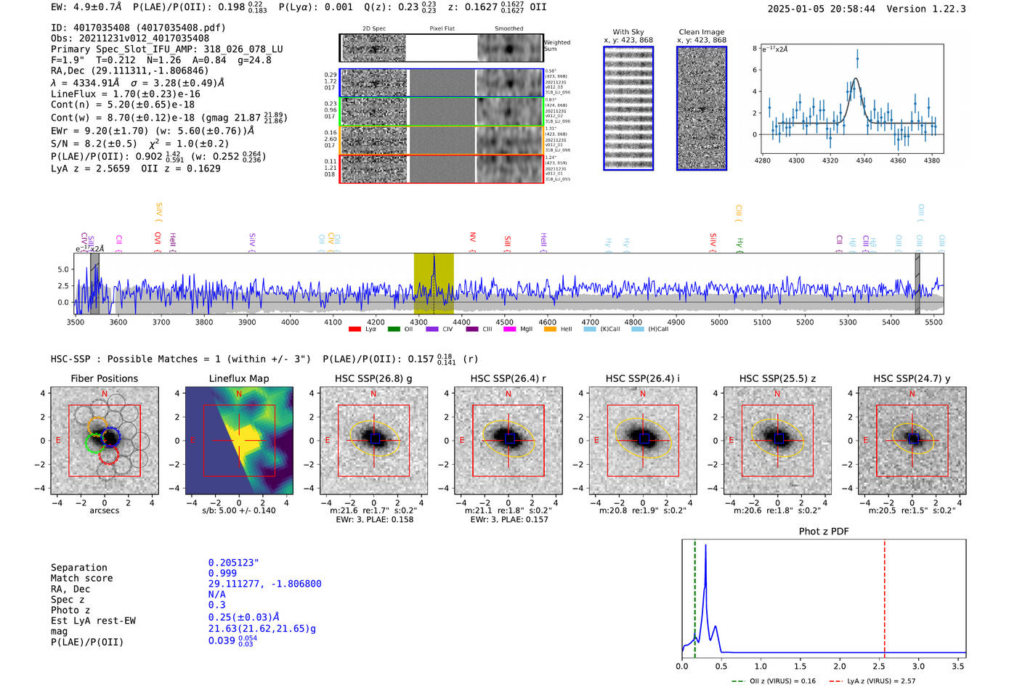This screenshot has width=1017, height=692.
Task: Click the blue square in HSC g image
Action: coord(375,439)
